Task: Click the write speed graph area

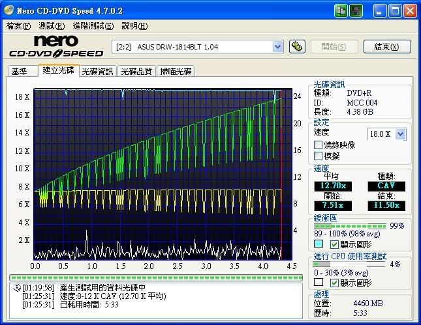Action: click(163, 174)
